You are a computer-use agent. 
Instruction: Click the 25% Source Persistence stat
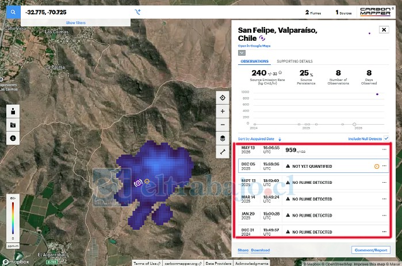[x=306, y=76]
